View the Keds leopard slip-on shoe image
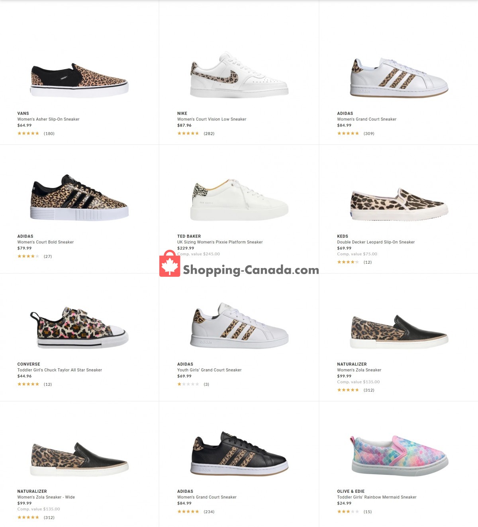478x527 pixels. pos(399,204)
